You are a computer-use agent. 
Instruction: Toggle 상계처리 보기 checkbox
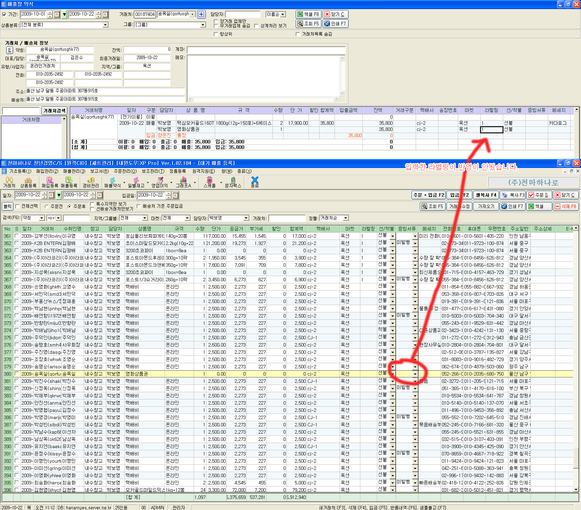(256, 26)
